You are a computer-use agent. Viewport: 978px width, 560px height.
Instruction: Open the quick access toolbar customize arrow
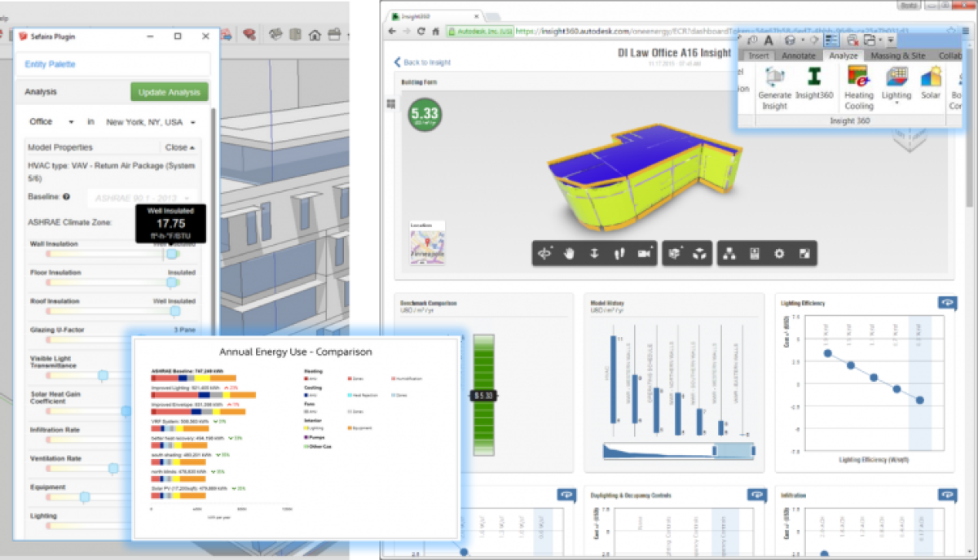point(892,40)
